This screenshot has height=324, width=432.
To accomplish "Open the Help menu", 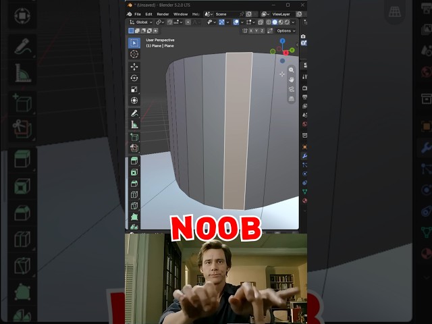I will [196, 14].
